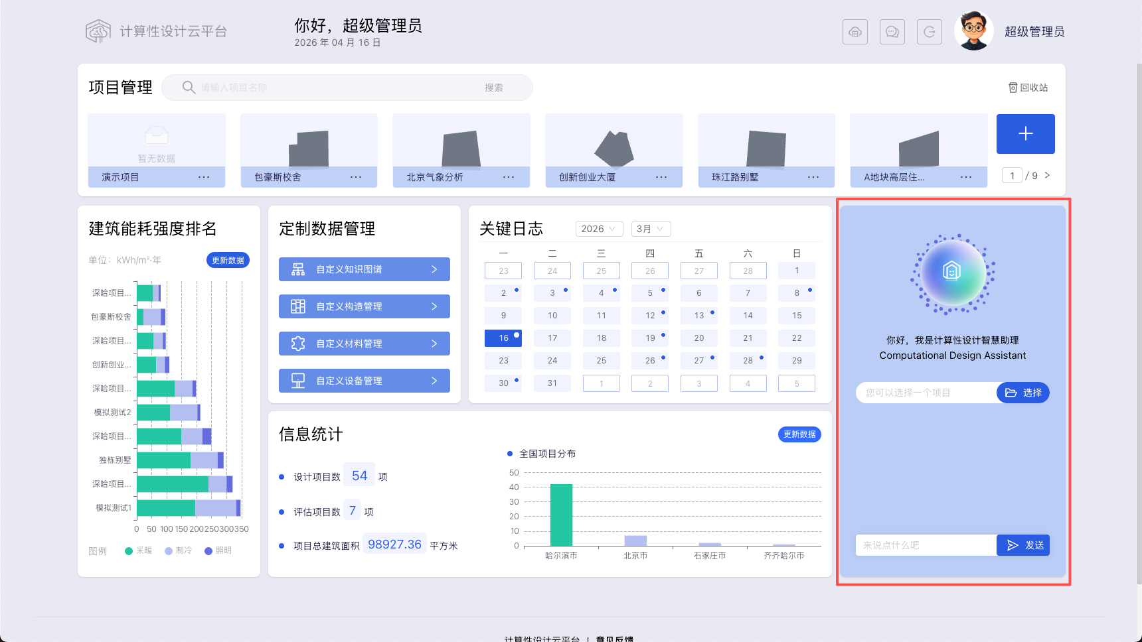Open the chat messages icon in header

[892, 32]
